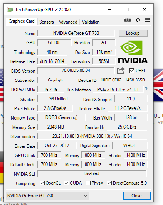
Task: Toggle the DirectCompute 5.0 checkbox
Action: click(109, 183)
